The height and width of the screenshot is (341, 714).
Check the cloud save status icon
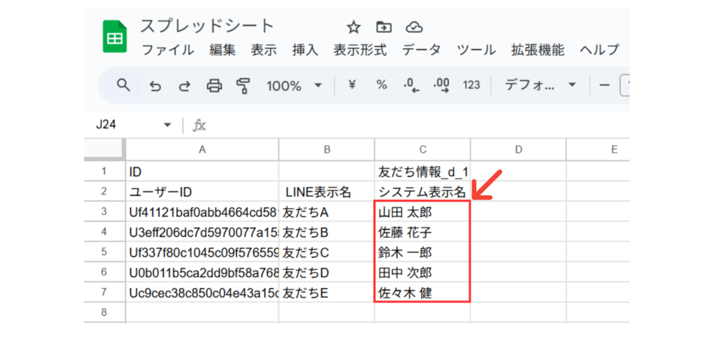(x=414, y=27)
